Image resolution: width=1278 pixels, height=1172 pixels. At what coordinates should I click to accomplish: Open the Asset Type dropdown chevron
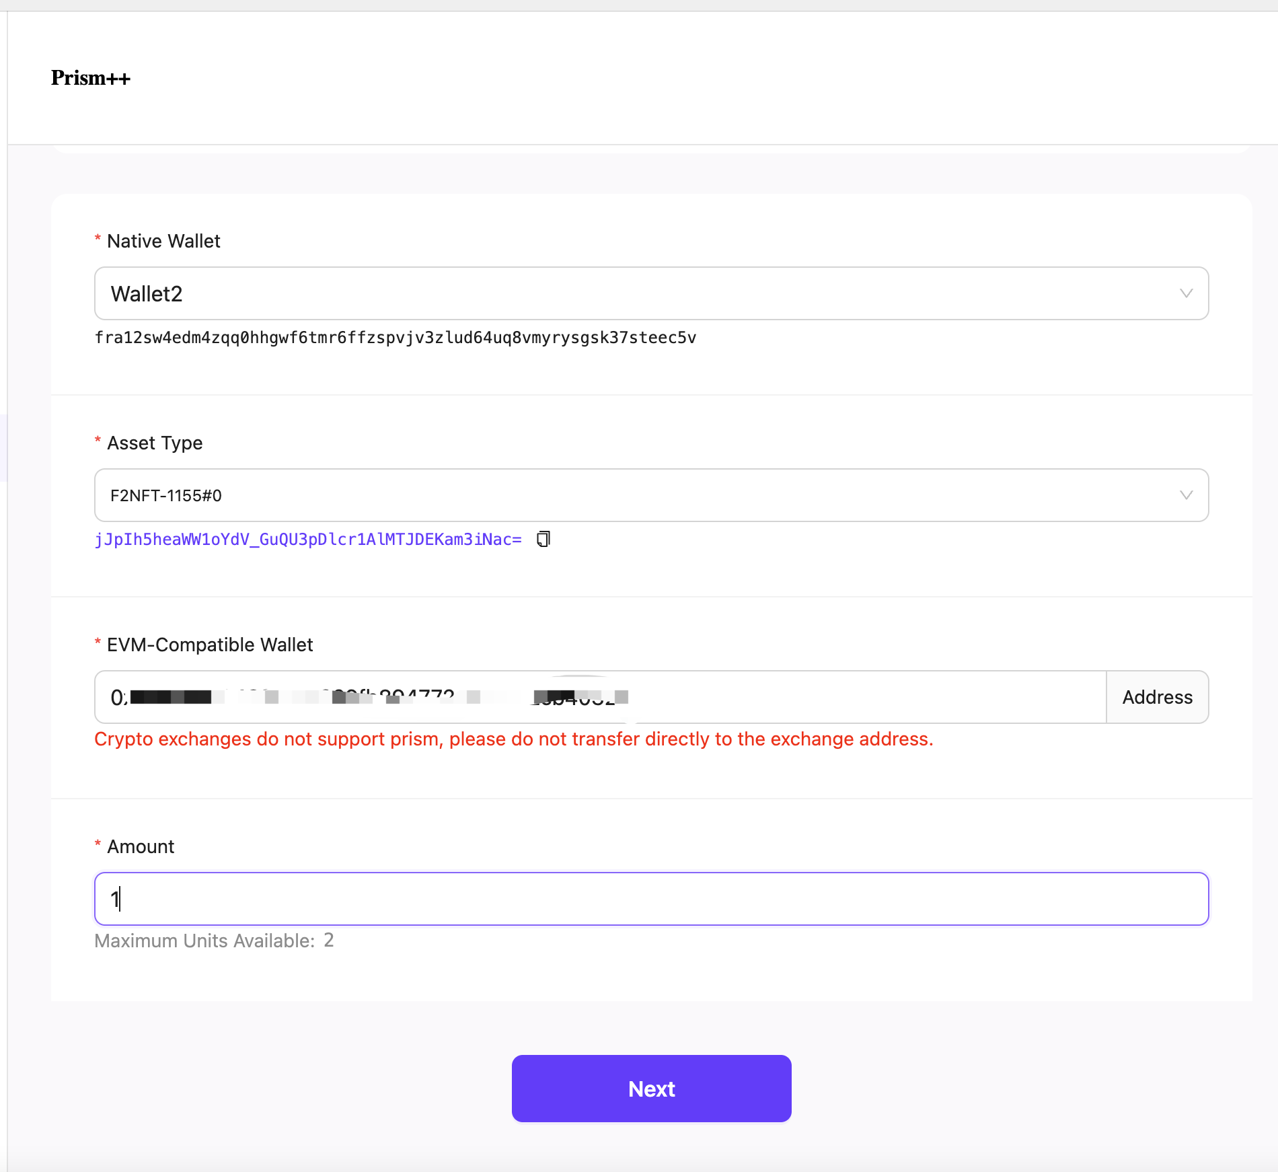coord(1186,495)
